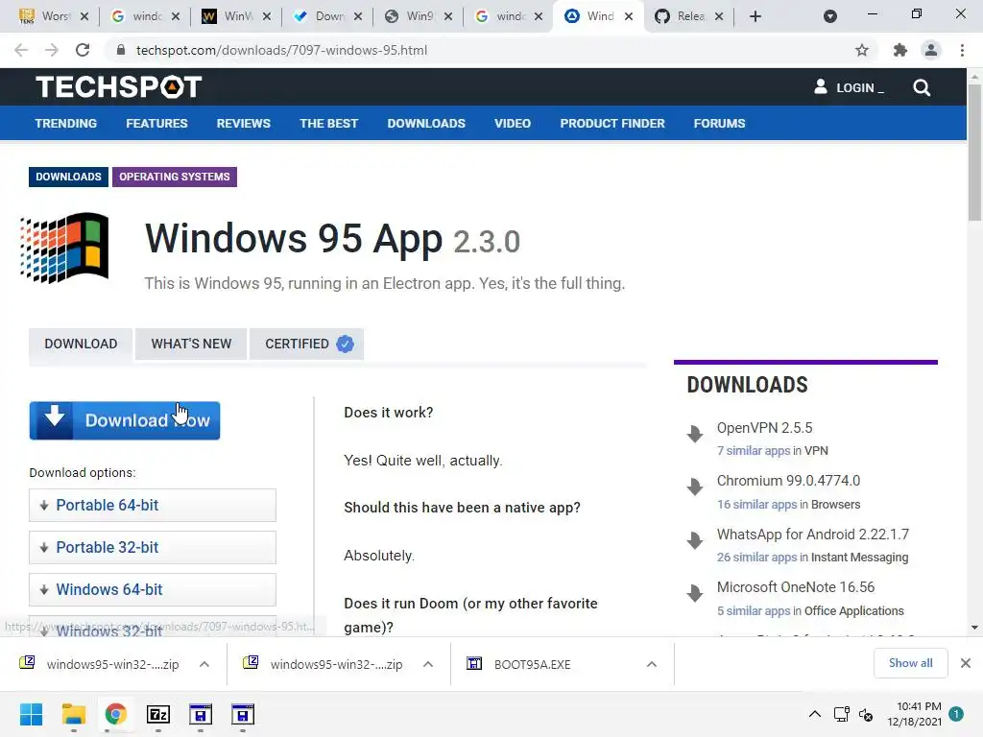The height and width of the screenshot is (737, 983).
Task: Select the Portable 64-bit download option
Action: (153, 505)
